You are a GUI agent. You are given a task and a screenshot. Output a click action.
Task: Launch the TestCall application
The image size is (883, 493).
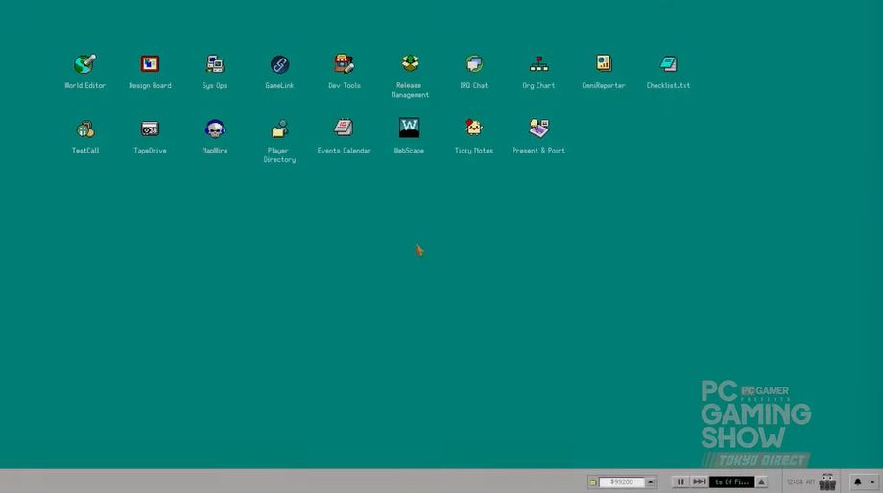coord(85,129)
